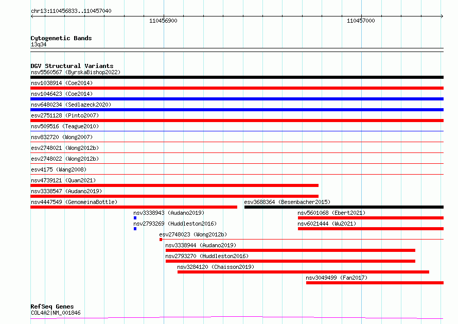Screen dimensions: 458x324
Task: Click the blue nsv1046423 variant bar
Action: coord(237,99)
